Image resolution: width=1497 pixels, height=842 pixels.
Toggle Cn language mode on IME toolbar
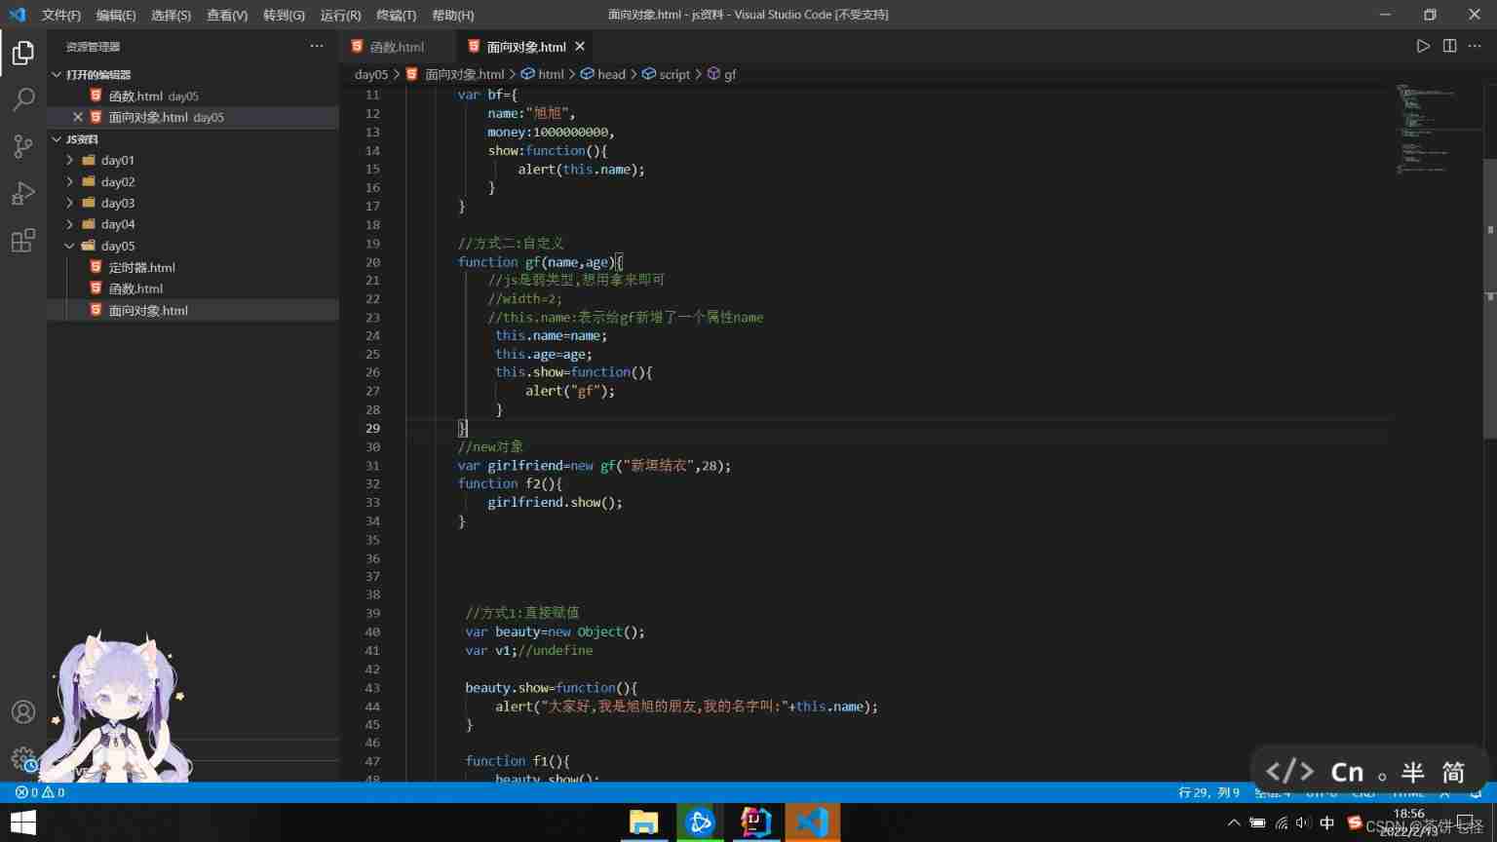1347,773
